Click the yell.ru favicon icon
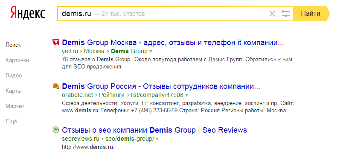This screenshot has width=352, height=162. 55,42
